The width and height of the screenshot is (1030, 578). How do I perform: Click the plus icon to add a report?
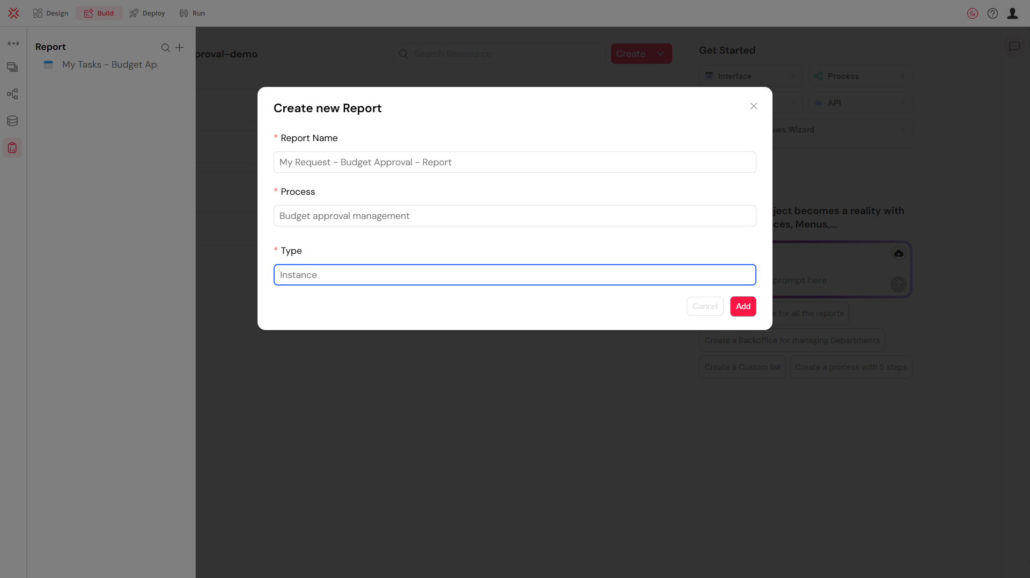(180, 47)
